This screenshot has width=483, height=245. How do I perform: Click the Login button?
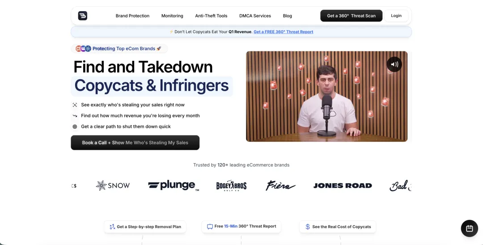(396, 16)
